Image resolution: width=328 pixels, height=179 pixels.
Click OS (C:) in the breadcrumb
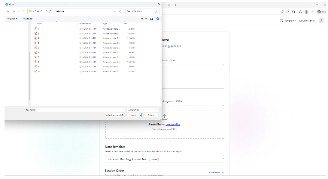tap(49, 11)
